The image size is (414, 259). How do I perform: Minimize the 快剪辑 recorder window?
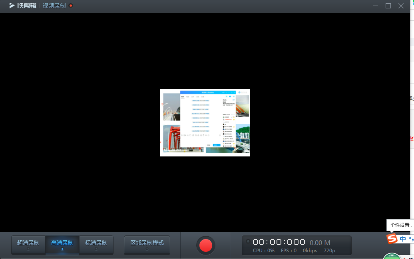[376, 6]
